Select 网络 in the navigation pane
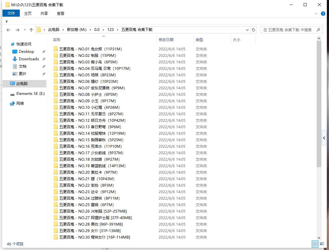Image resolution: width=329 pixels, height=250 pixels. (20, 103)
